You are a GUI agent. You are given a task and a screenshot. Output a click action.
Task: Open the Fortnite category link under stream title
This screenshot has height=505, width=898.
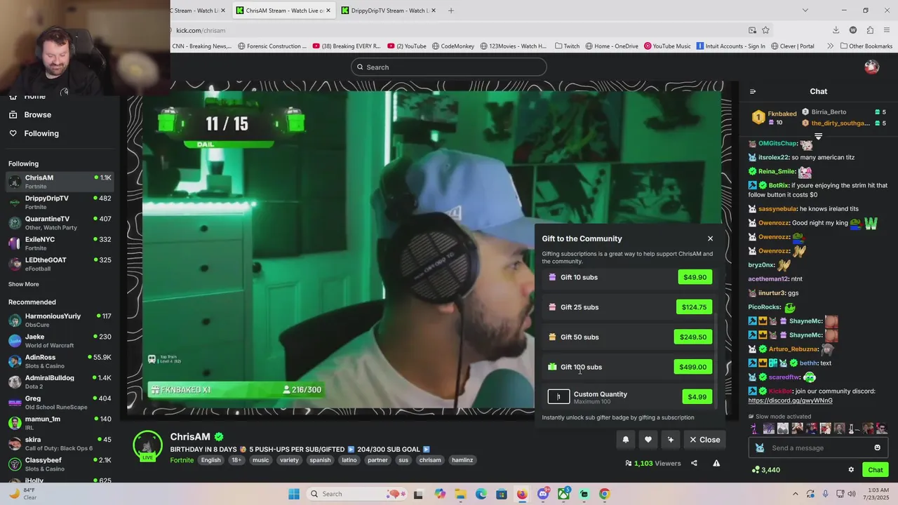click(182, 460)
